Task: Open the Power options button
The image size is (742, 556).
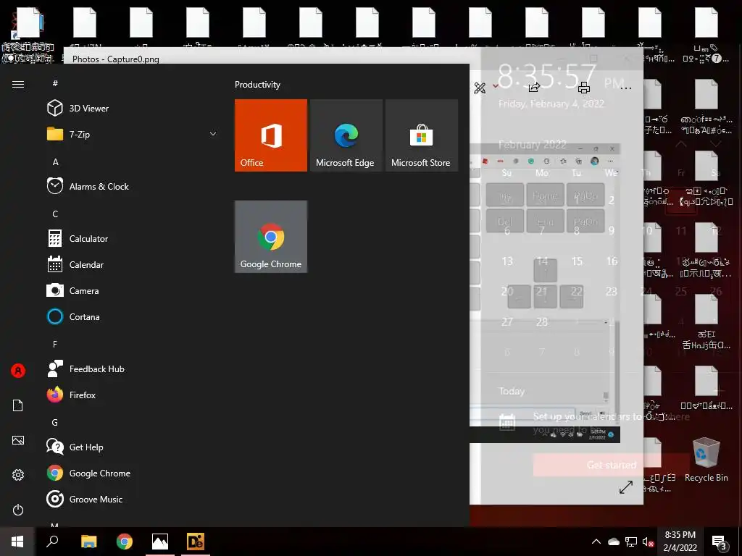Action: pos(18,510)
